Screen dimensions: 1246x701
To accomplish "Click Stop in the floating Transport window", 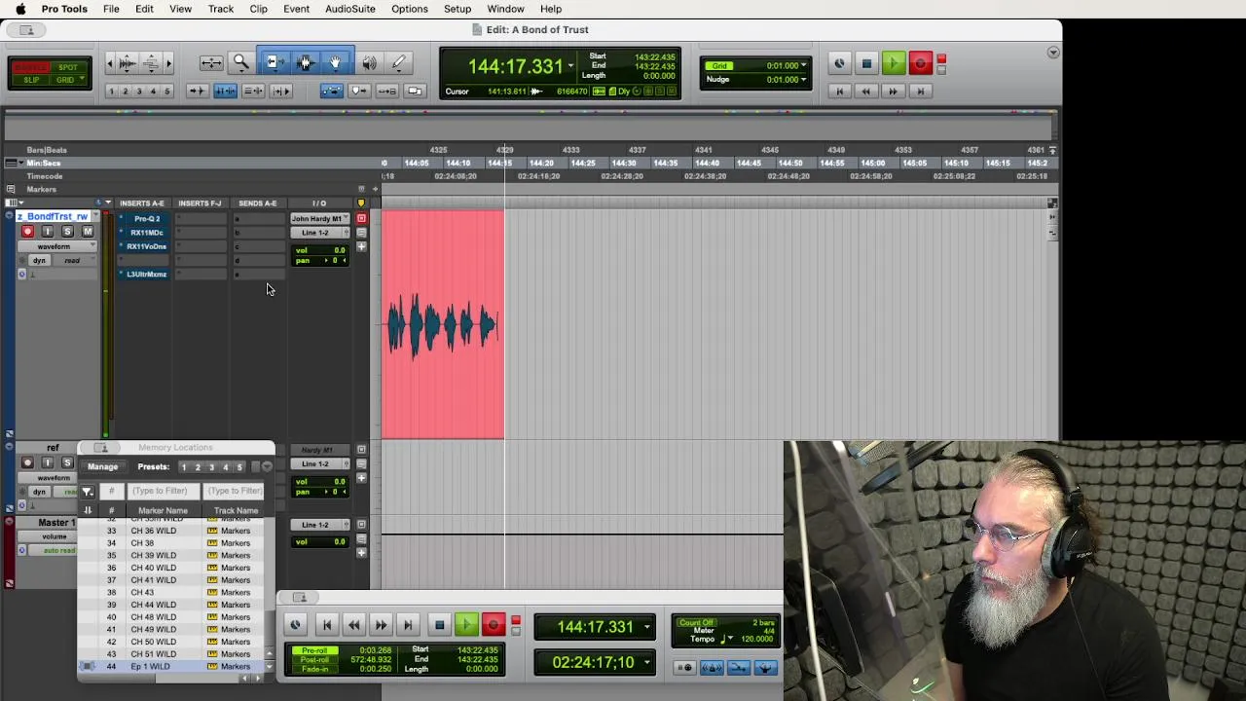I will (439, 625).
